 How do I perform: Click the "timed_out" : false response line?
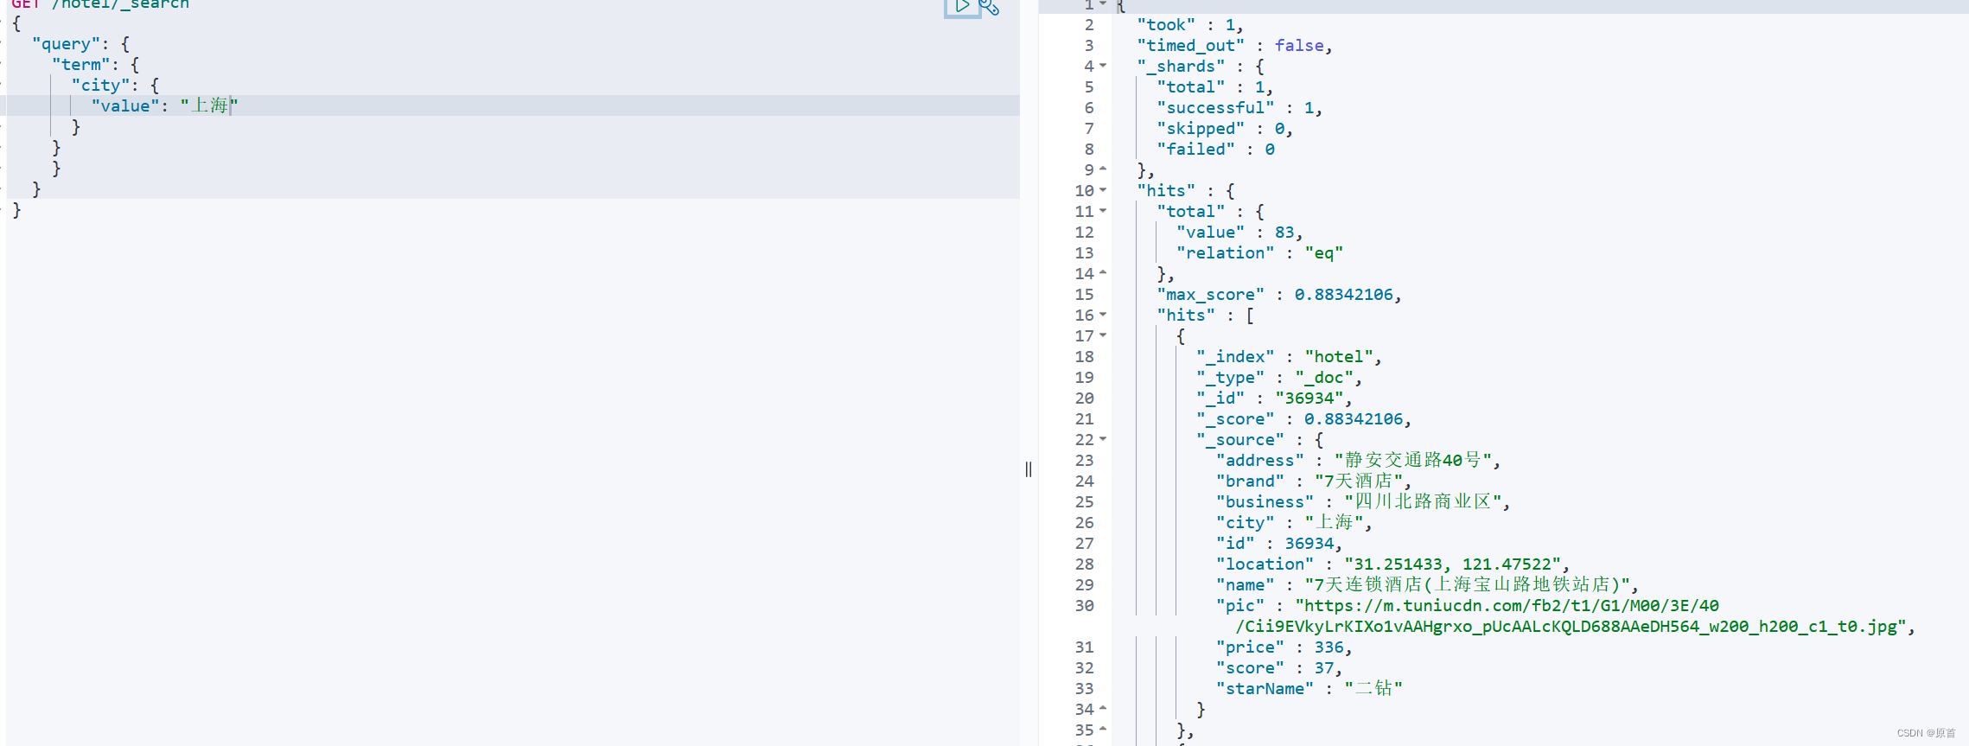[x=1234, y=45]
